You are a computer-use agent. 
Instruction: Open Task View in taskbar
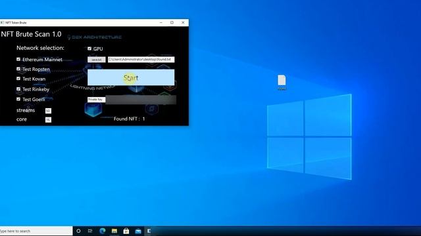(90, 231)
